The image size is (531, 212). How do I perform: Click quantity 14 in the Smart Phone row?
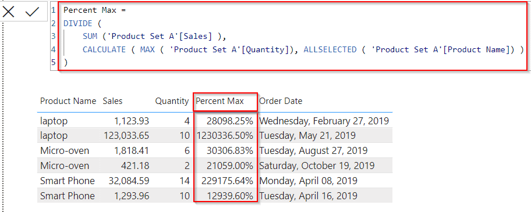pos(185,181)
